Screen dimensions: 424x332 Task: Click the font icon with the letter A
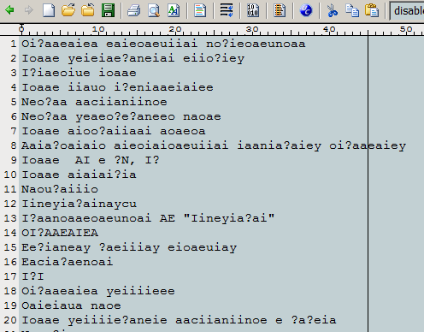point(174,10)
